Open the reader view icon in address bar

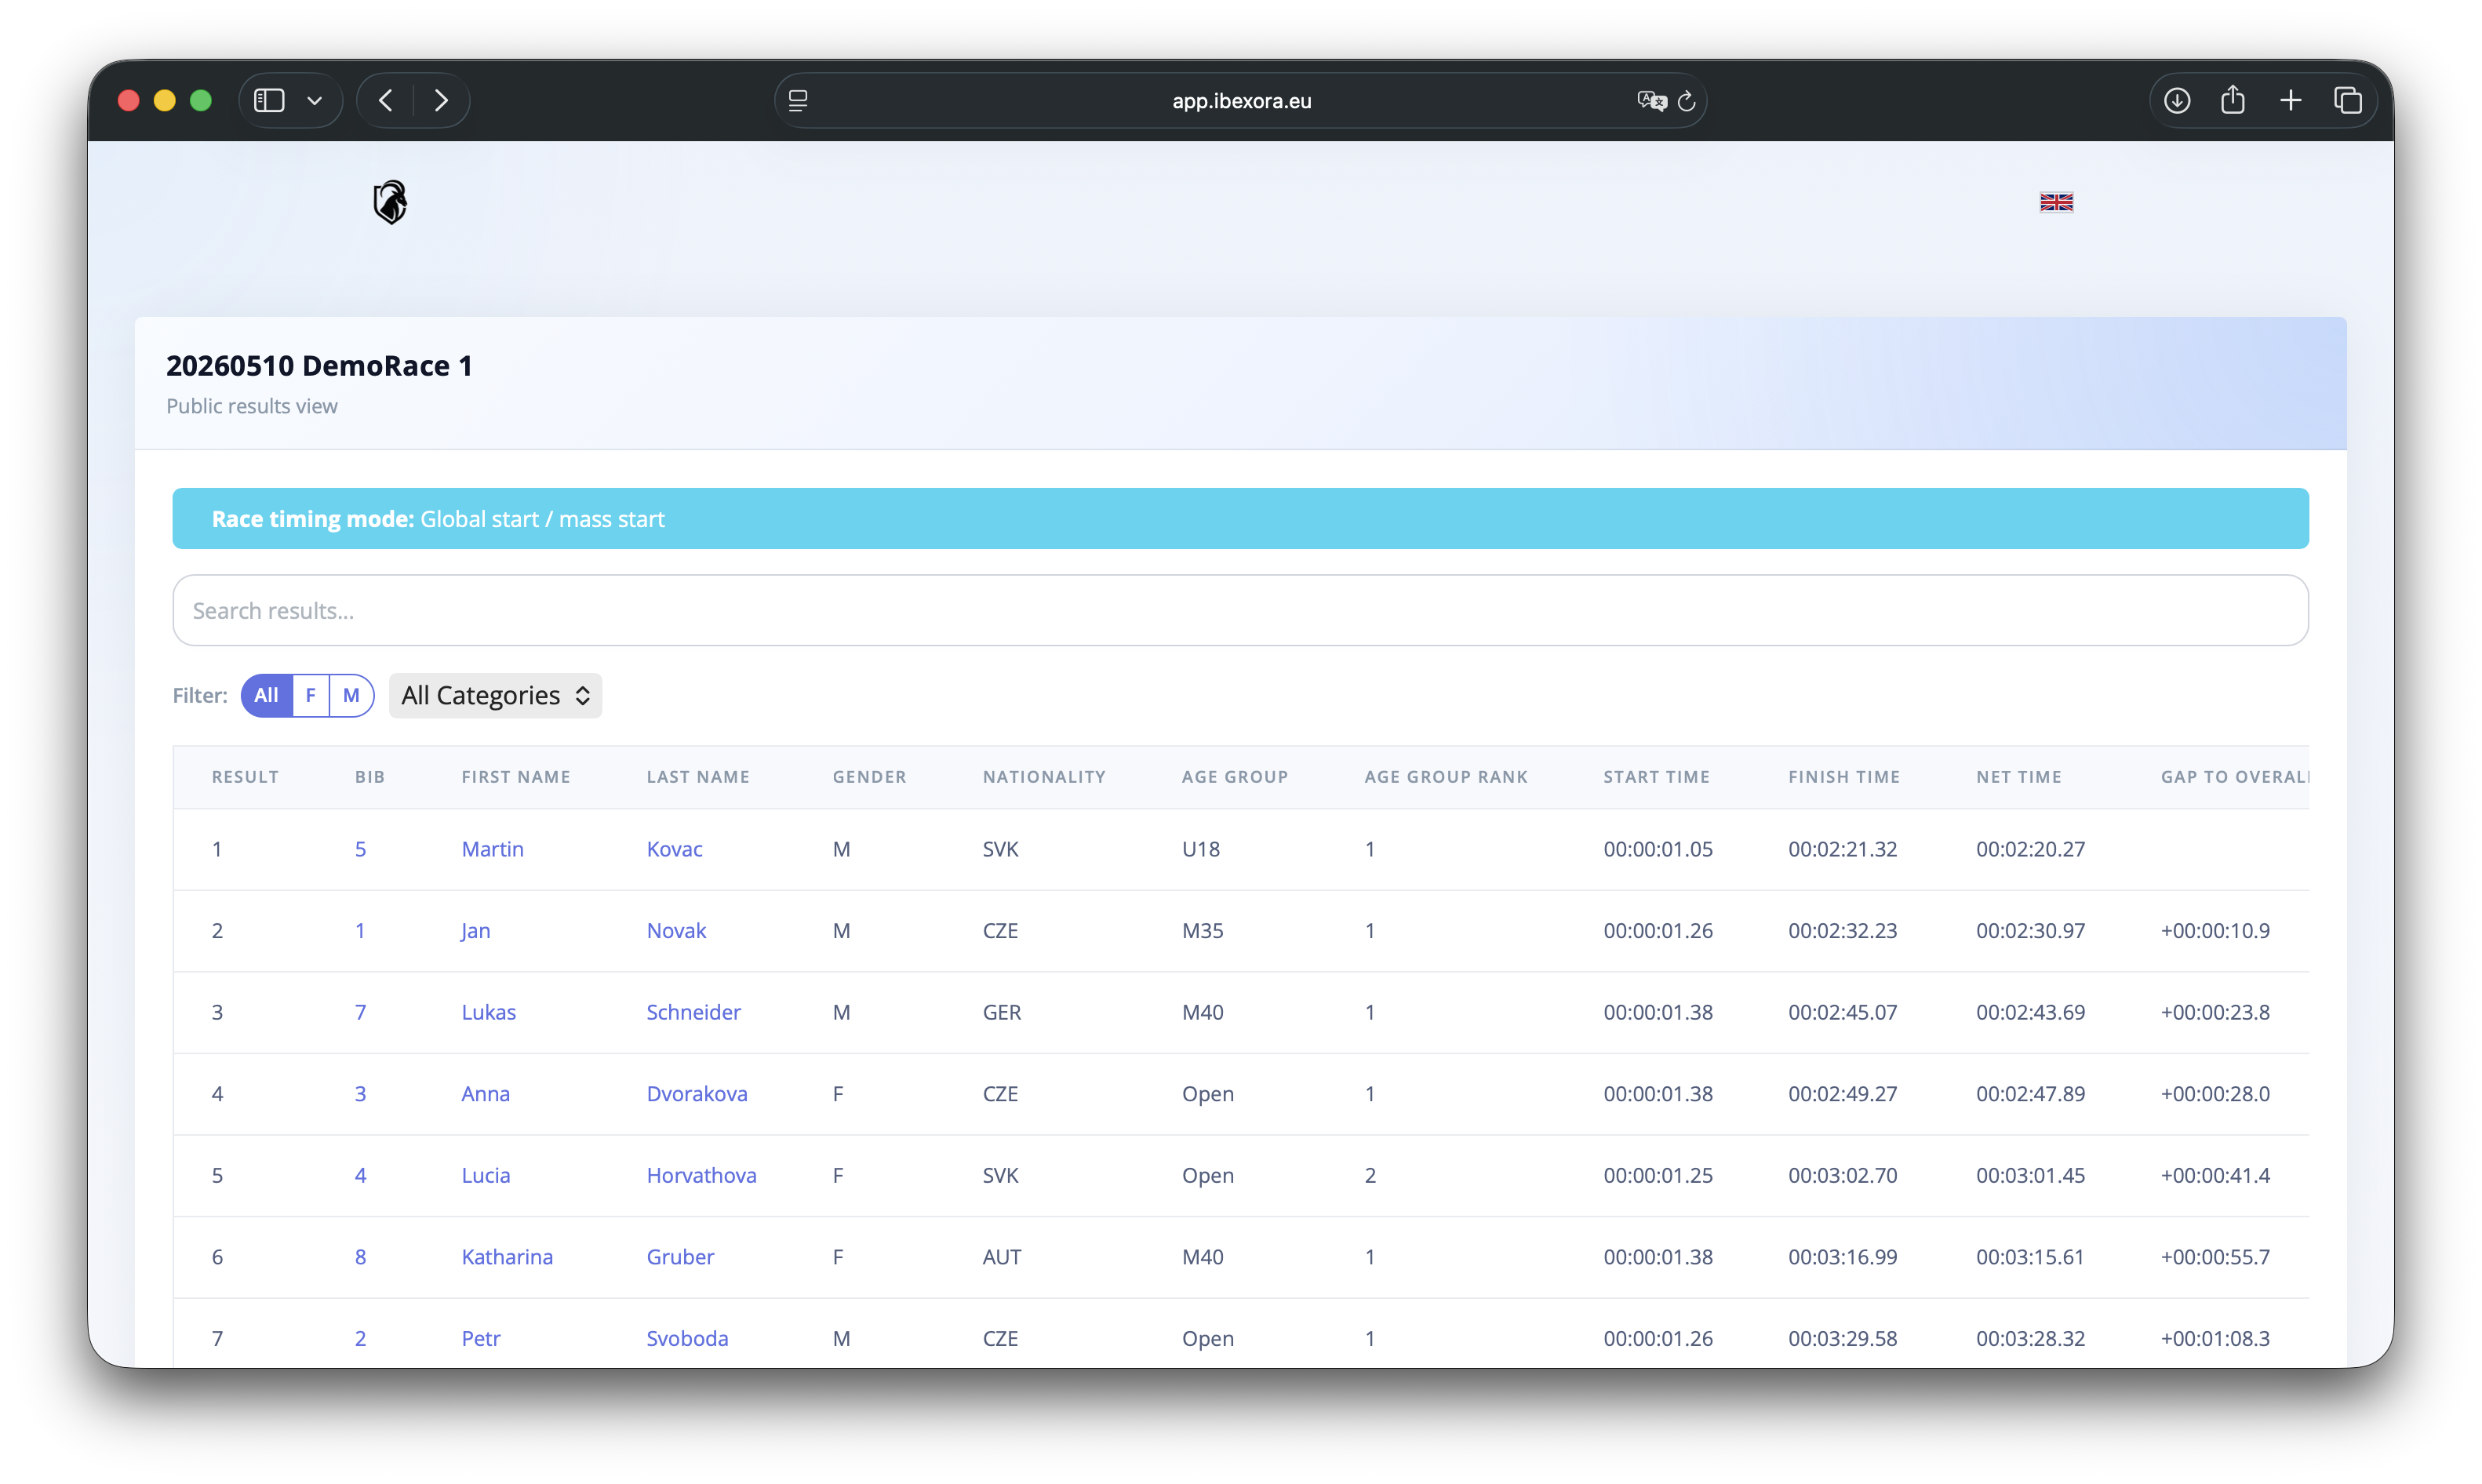(798, 101)
